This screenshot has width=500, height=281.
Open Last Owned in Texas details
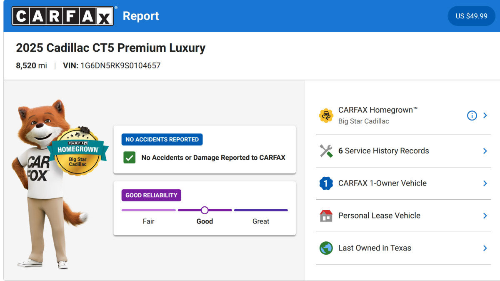(x=403, y=248)
